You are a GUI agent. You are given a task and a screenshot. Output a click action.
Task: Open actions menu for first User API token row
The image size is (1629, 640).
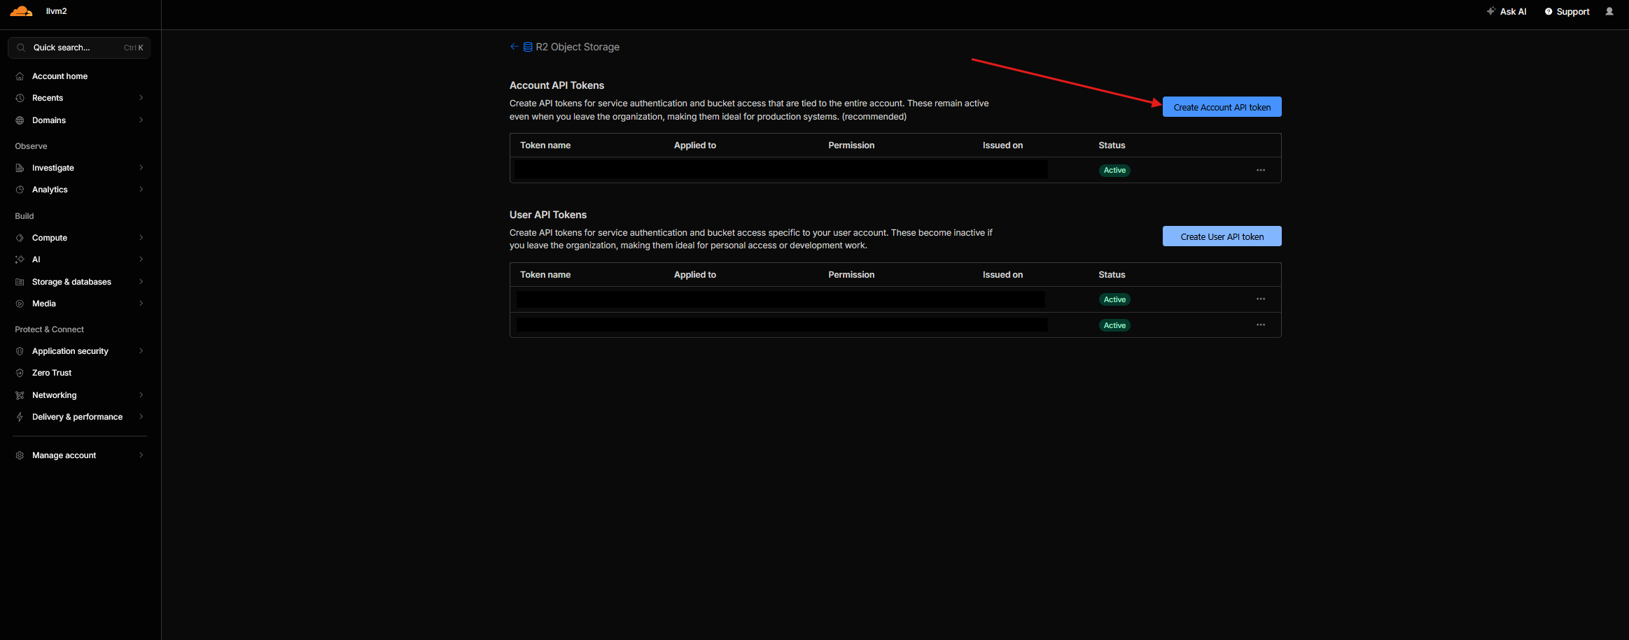pyautogui.click(x=1261, y=299)
